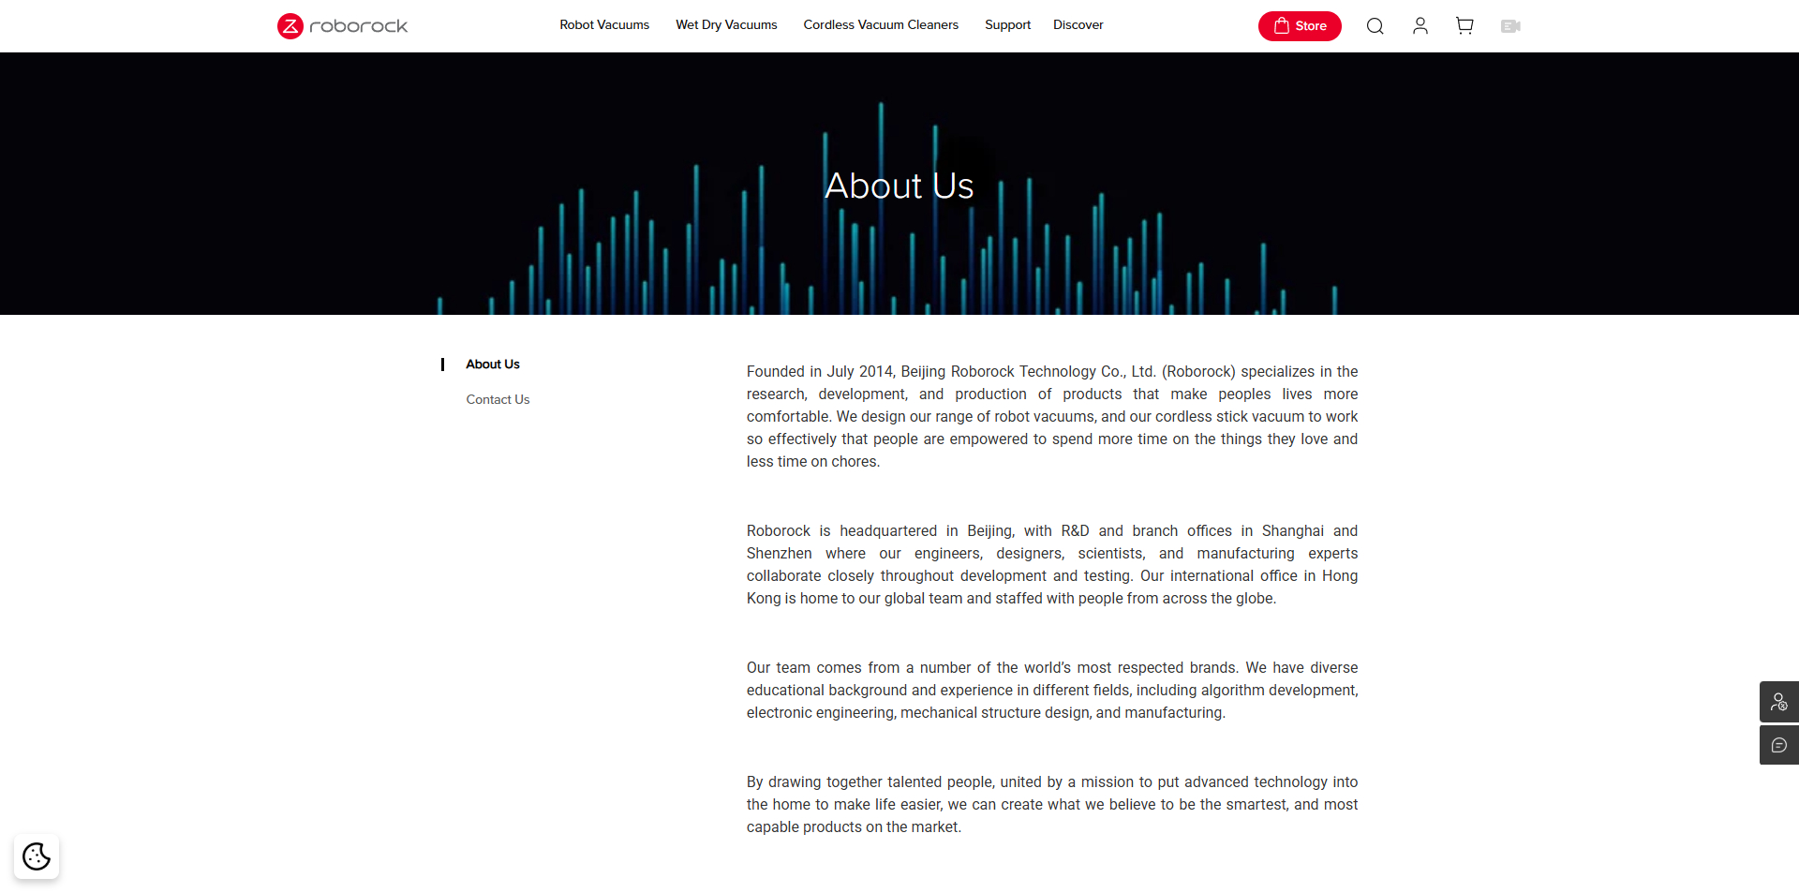Select About Us in the sidebar

point(493,365)
